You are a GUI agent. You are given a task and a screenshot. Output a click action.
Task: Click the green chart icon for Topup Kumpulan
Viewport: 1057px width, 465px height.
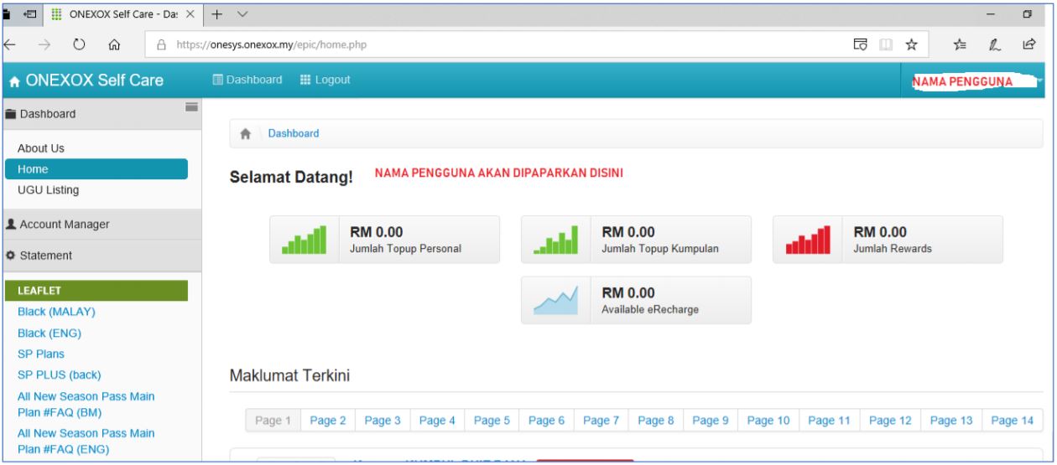555,240
